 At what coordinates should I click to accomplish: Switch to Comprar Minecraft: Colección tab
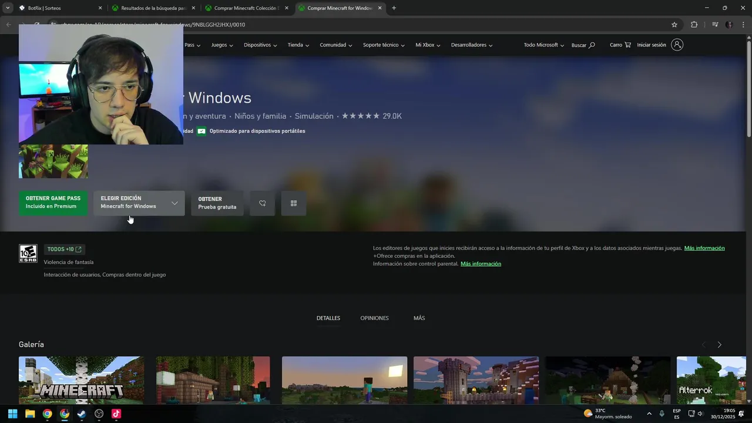tap(246, 8)
